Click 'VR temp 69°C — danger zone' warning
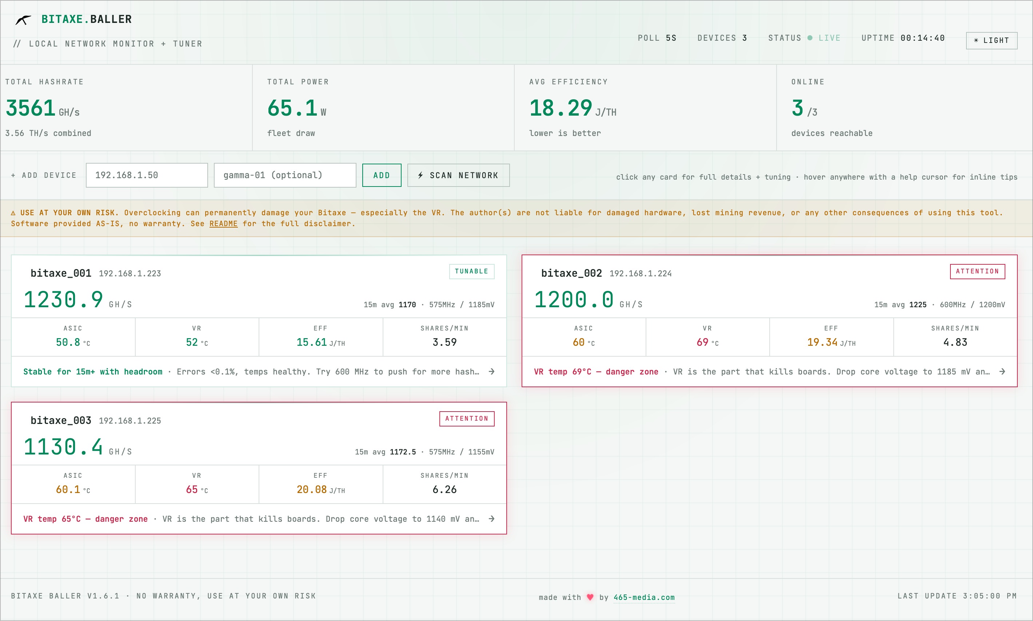This screenshot has height=621, width=1033. pos(597,372)
